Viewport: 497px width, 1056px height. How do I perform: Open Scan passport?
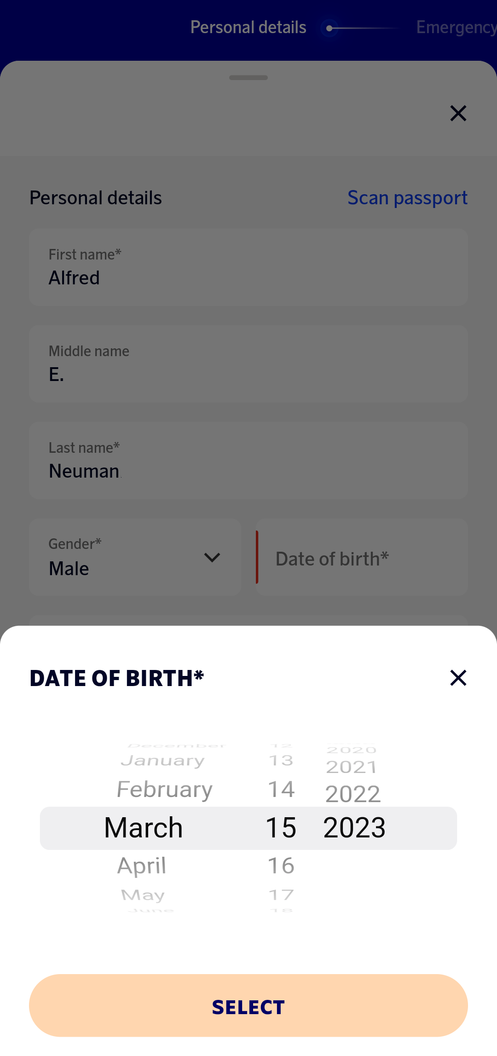(x=407, y=197)
